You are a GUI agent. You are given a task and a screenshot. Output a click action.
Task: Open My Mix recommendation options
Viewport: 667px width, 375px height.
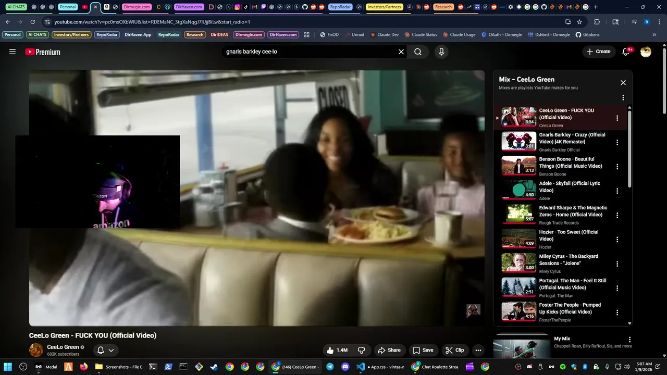(629, 340)
